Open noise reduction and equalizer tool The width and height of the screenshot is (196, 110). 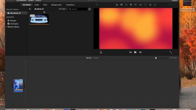click(141, 5)
